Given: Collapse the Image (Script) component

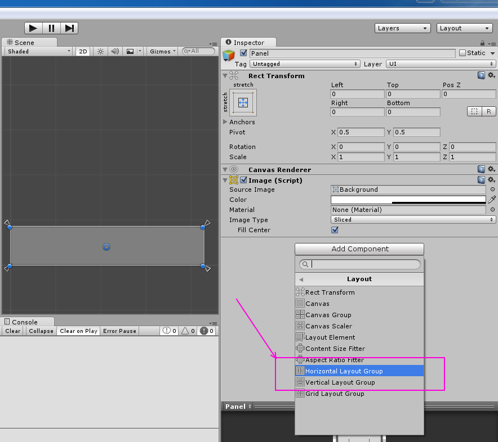Looking at the screenshot, I should (x=225, y=181).
